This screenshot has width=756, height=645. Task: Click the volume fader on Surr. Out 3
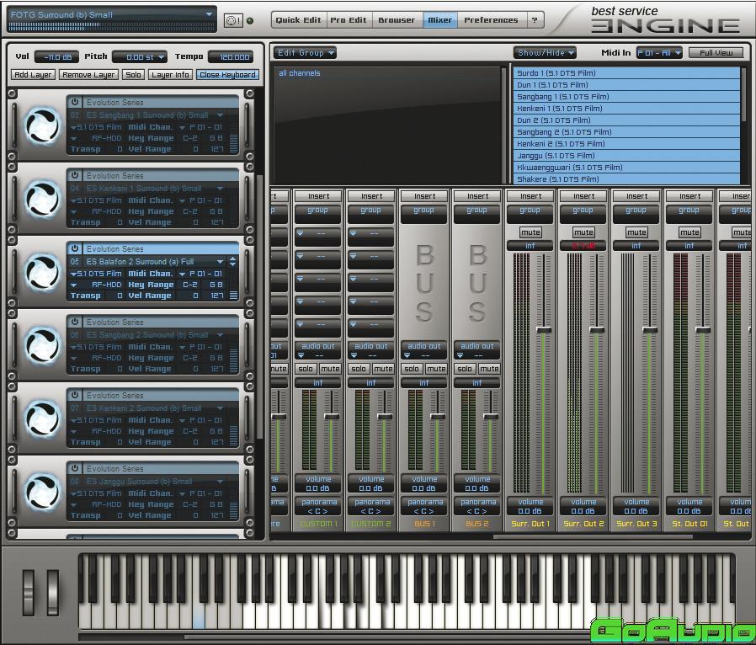(650, 330)
